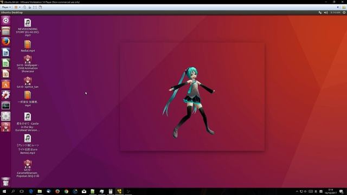Screen dimensions: 347x195
Task: Open Firefox from the Windows taskbar
Action: pyautogui.click(x=57, y=191)
